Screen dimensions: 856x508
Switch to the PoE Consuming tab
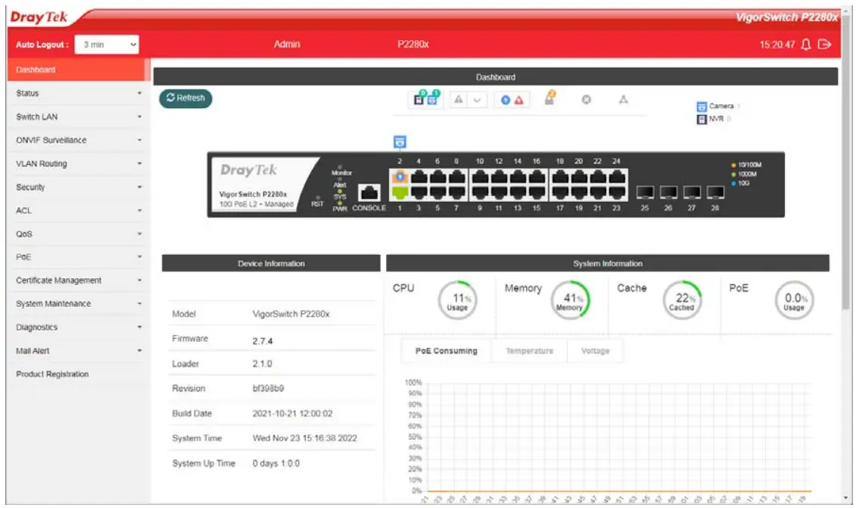(446, 351)
